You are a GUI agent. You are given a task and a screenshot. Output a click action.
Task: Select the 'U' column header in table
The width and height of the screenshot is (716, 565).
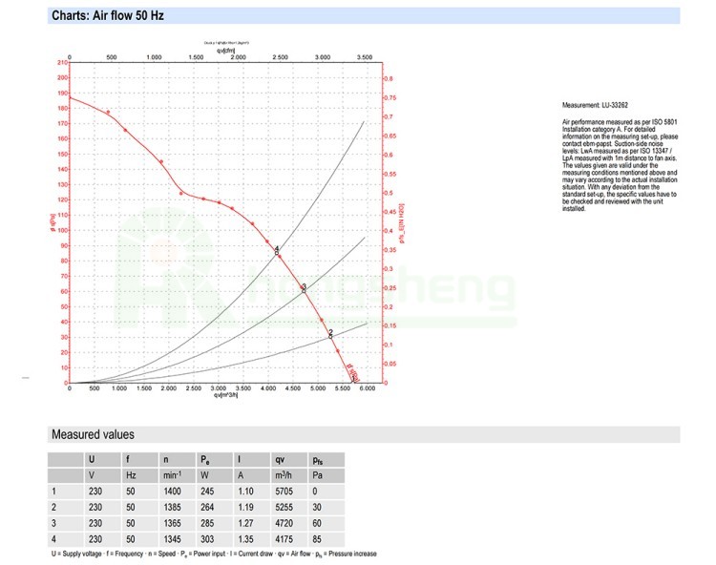point(92,459)
